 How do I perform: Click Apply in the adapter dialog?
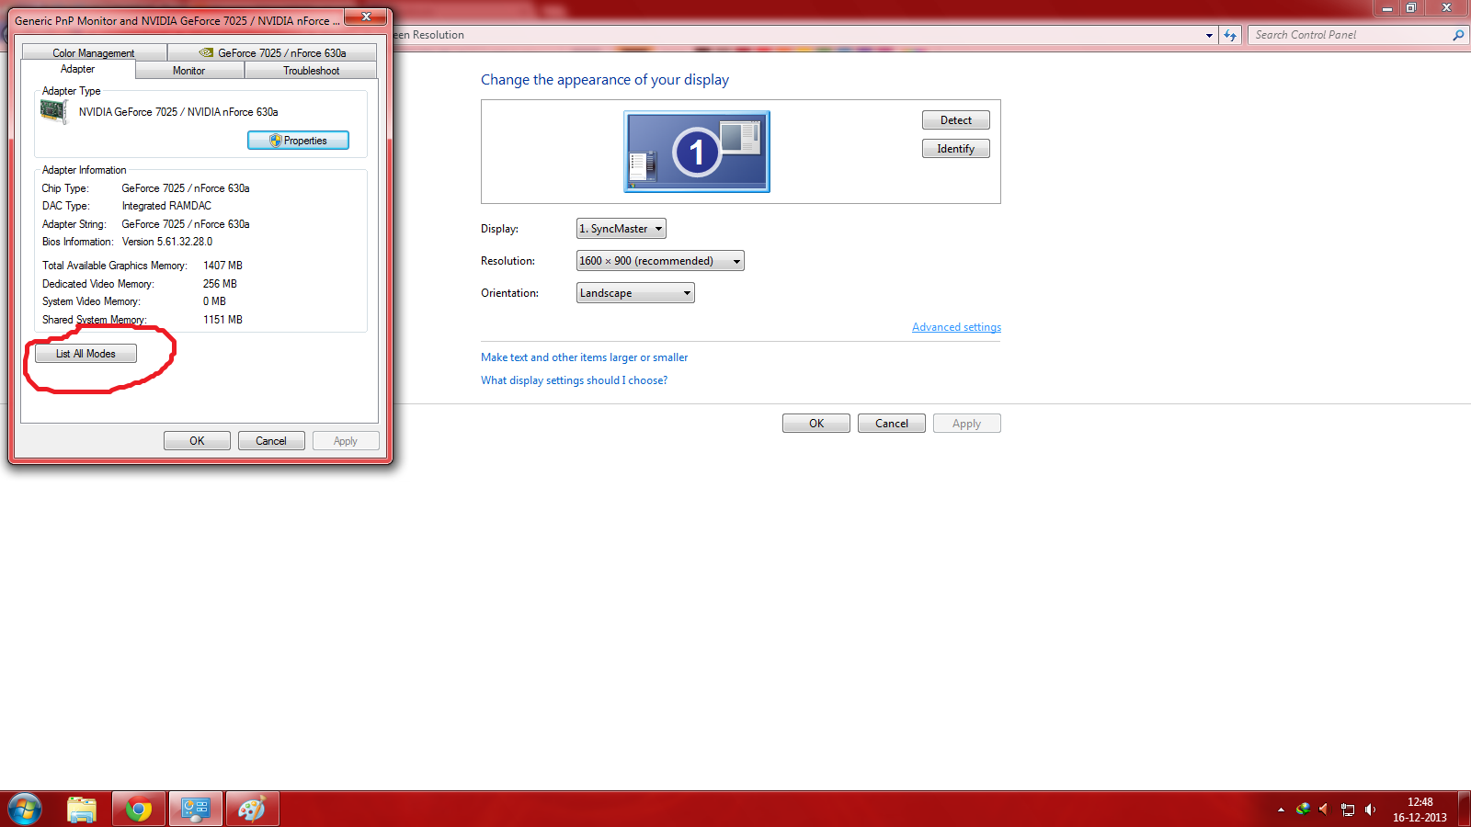coord(346,441)
